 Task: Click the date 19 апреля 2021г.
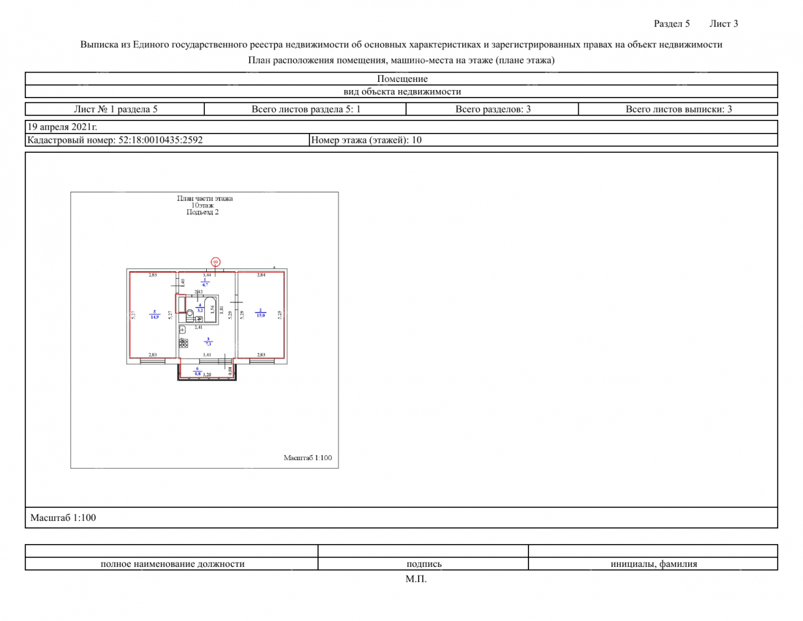[x=62, y=127]
